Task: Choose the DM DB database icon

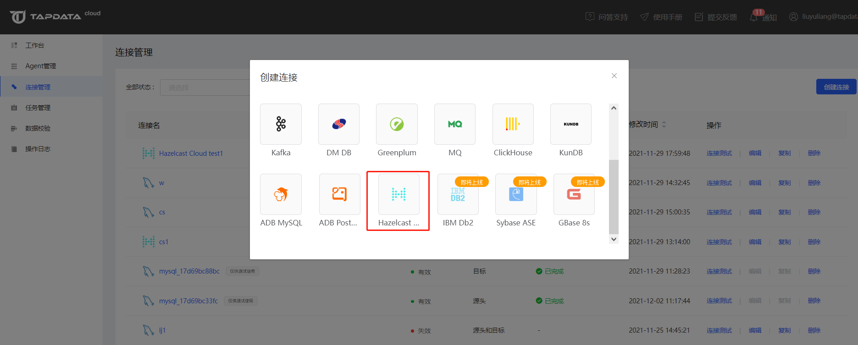Action: (x=339, y=124)
